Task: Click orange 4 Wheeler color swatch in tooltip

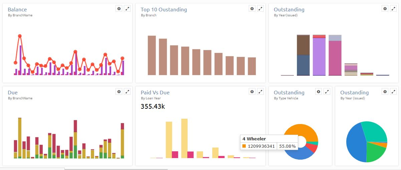Action: click(x=244, y=146)
